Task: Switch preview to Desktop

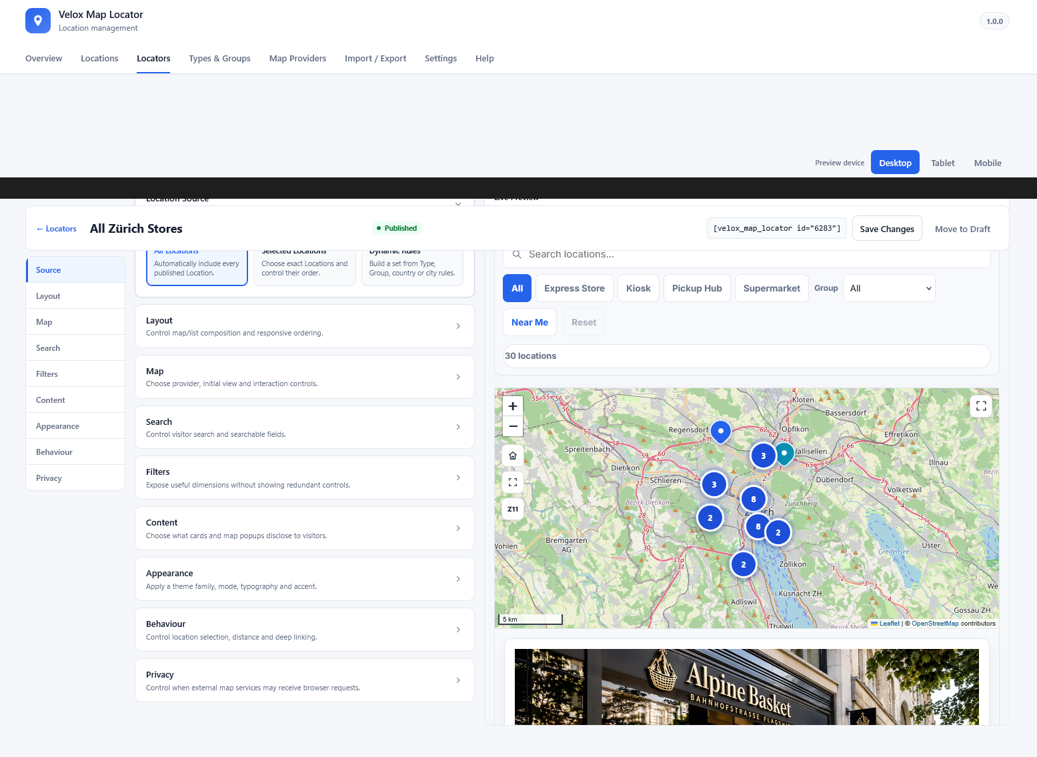Action: [x=895, y=163]
